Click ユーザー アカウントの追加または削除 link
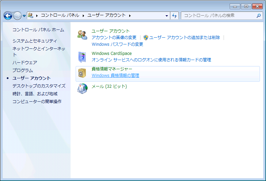The height and width of the screenshot is (181, 266). tap(185, 37)
